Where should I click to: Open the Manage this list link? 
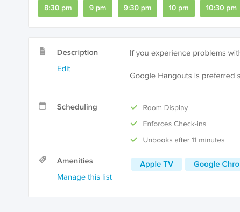click(84, 177)
